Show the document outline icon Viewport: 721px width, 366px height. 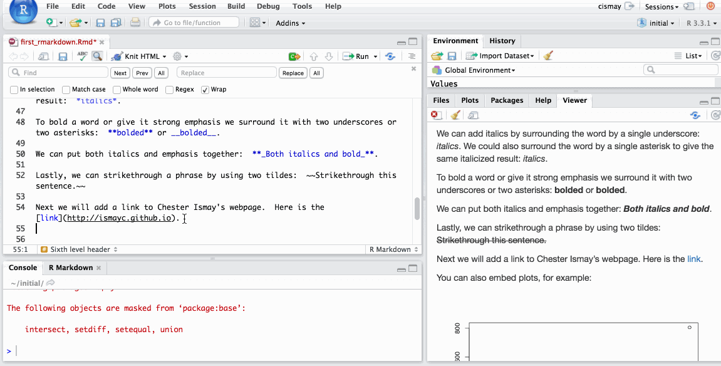pos(412,56)
